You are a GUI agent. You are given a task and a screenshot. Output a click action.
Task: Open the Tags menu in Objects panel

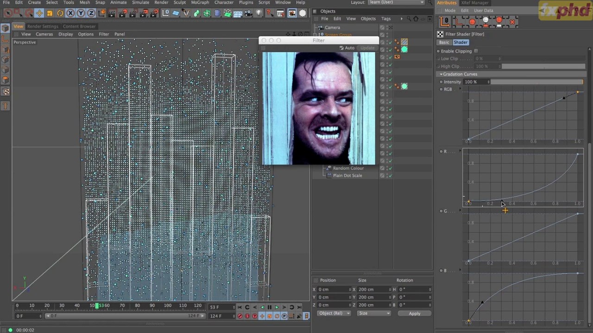[x=386, y=19]
